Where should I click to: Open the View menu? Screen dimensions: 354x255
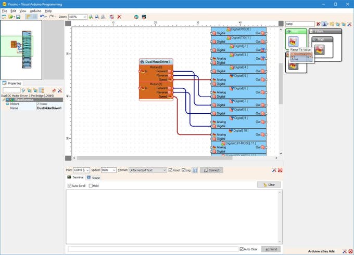tap(22, 11)
